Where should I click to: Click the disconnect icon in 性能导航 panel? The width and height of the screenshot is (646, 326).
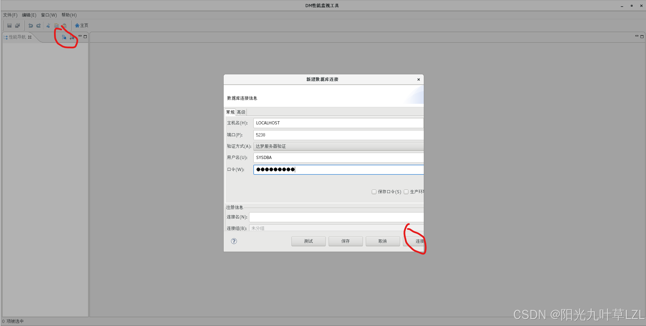point(72,37)
